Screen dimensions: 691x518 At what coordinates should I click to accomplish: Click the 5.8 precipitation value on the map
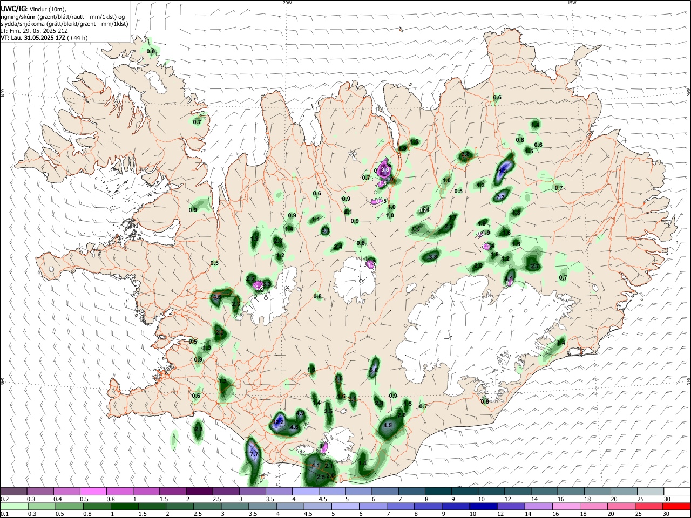click(x=374, y=370)
